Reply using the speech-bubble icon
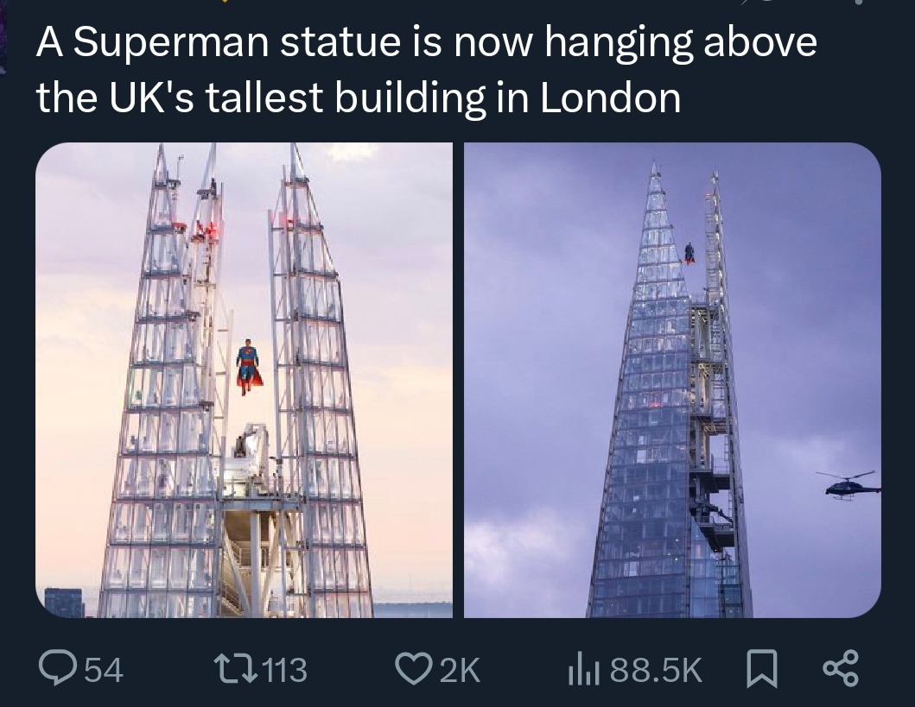915x707 pixels. (x=59, y=666)
